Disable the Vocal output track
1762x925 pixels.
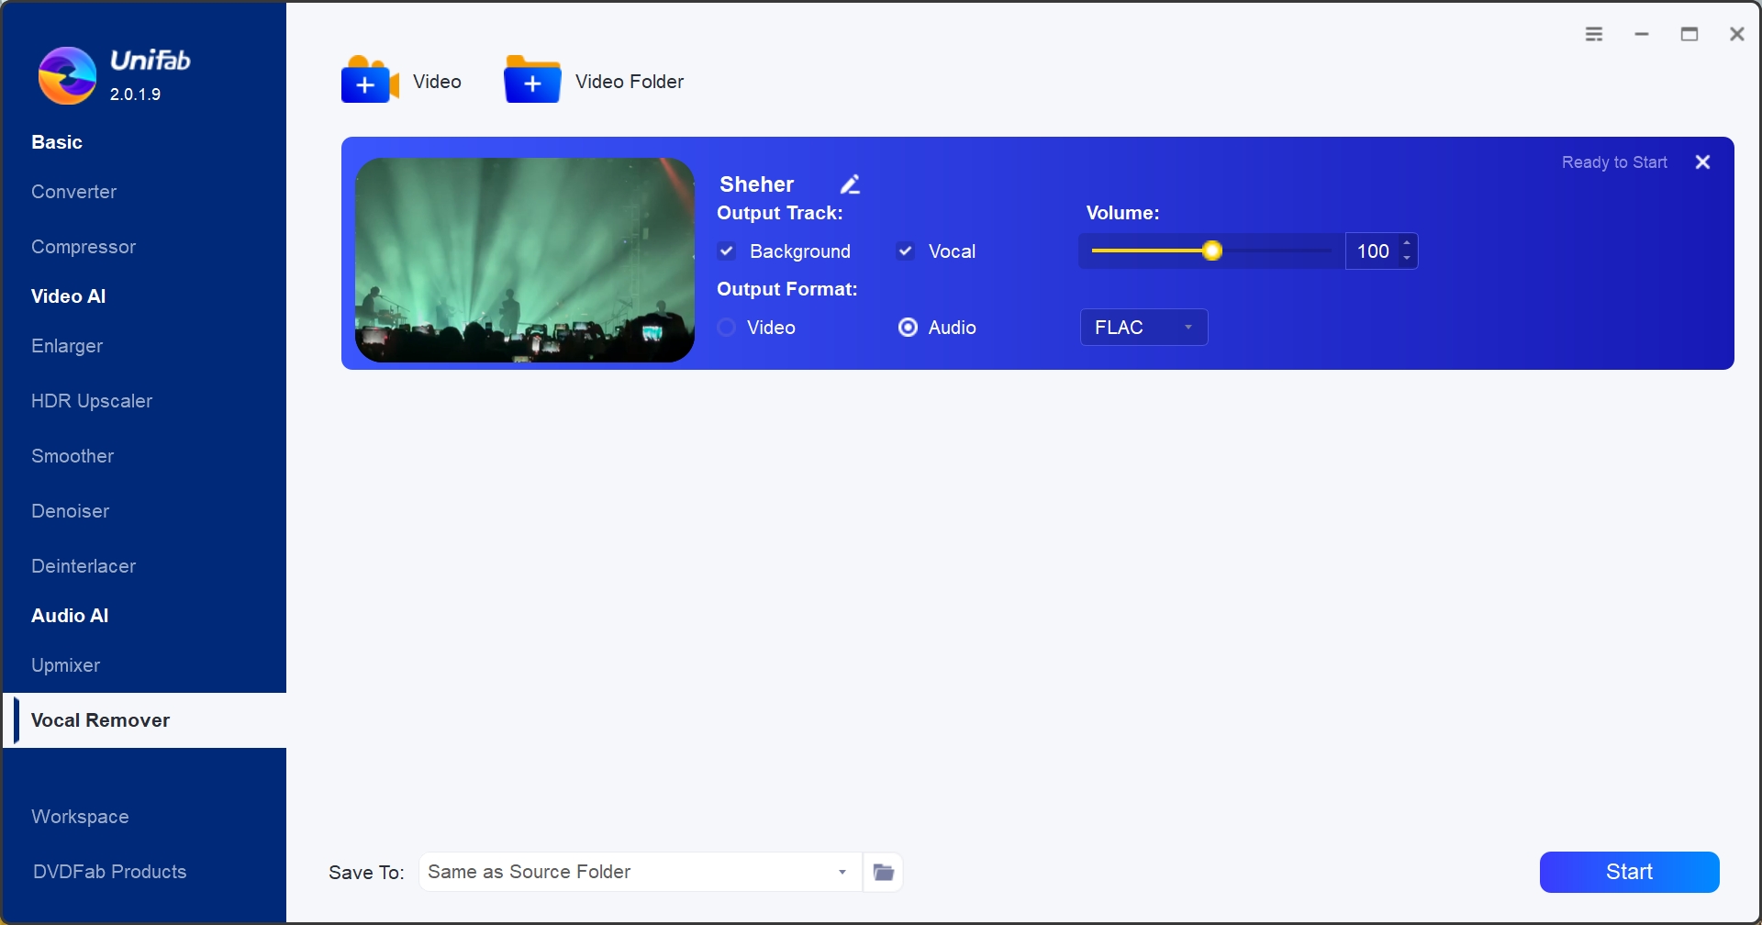click(906, 251)
